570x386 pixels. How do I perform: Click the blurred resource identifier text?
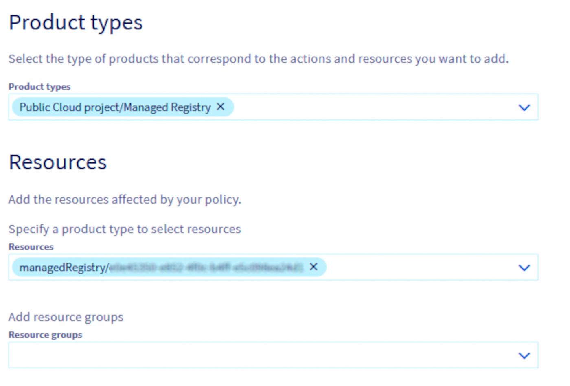tap(208, 267)
